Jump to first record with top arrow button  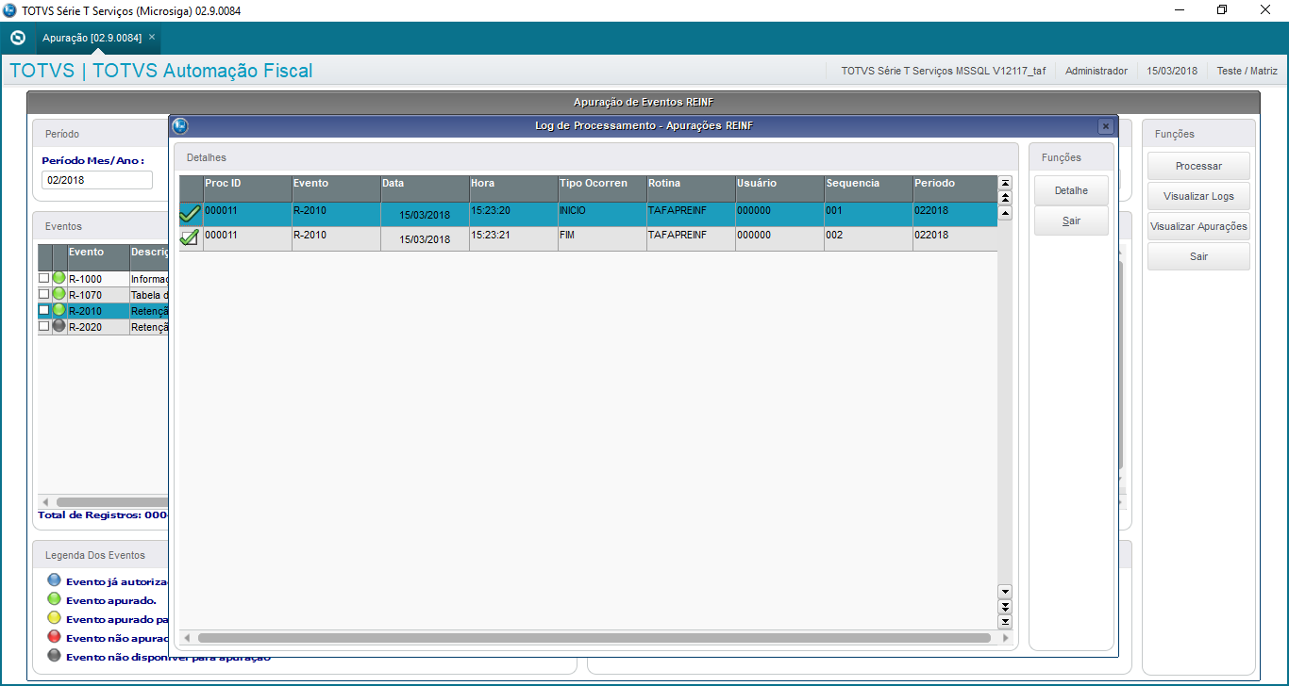(x=1005, y=183)
